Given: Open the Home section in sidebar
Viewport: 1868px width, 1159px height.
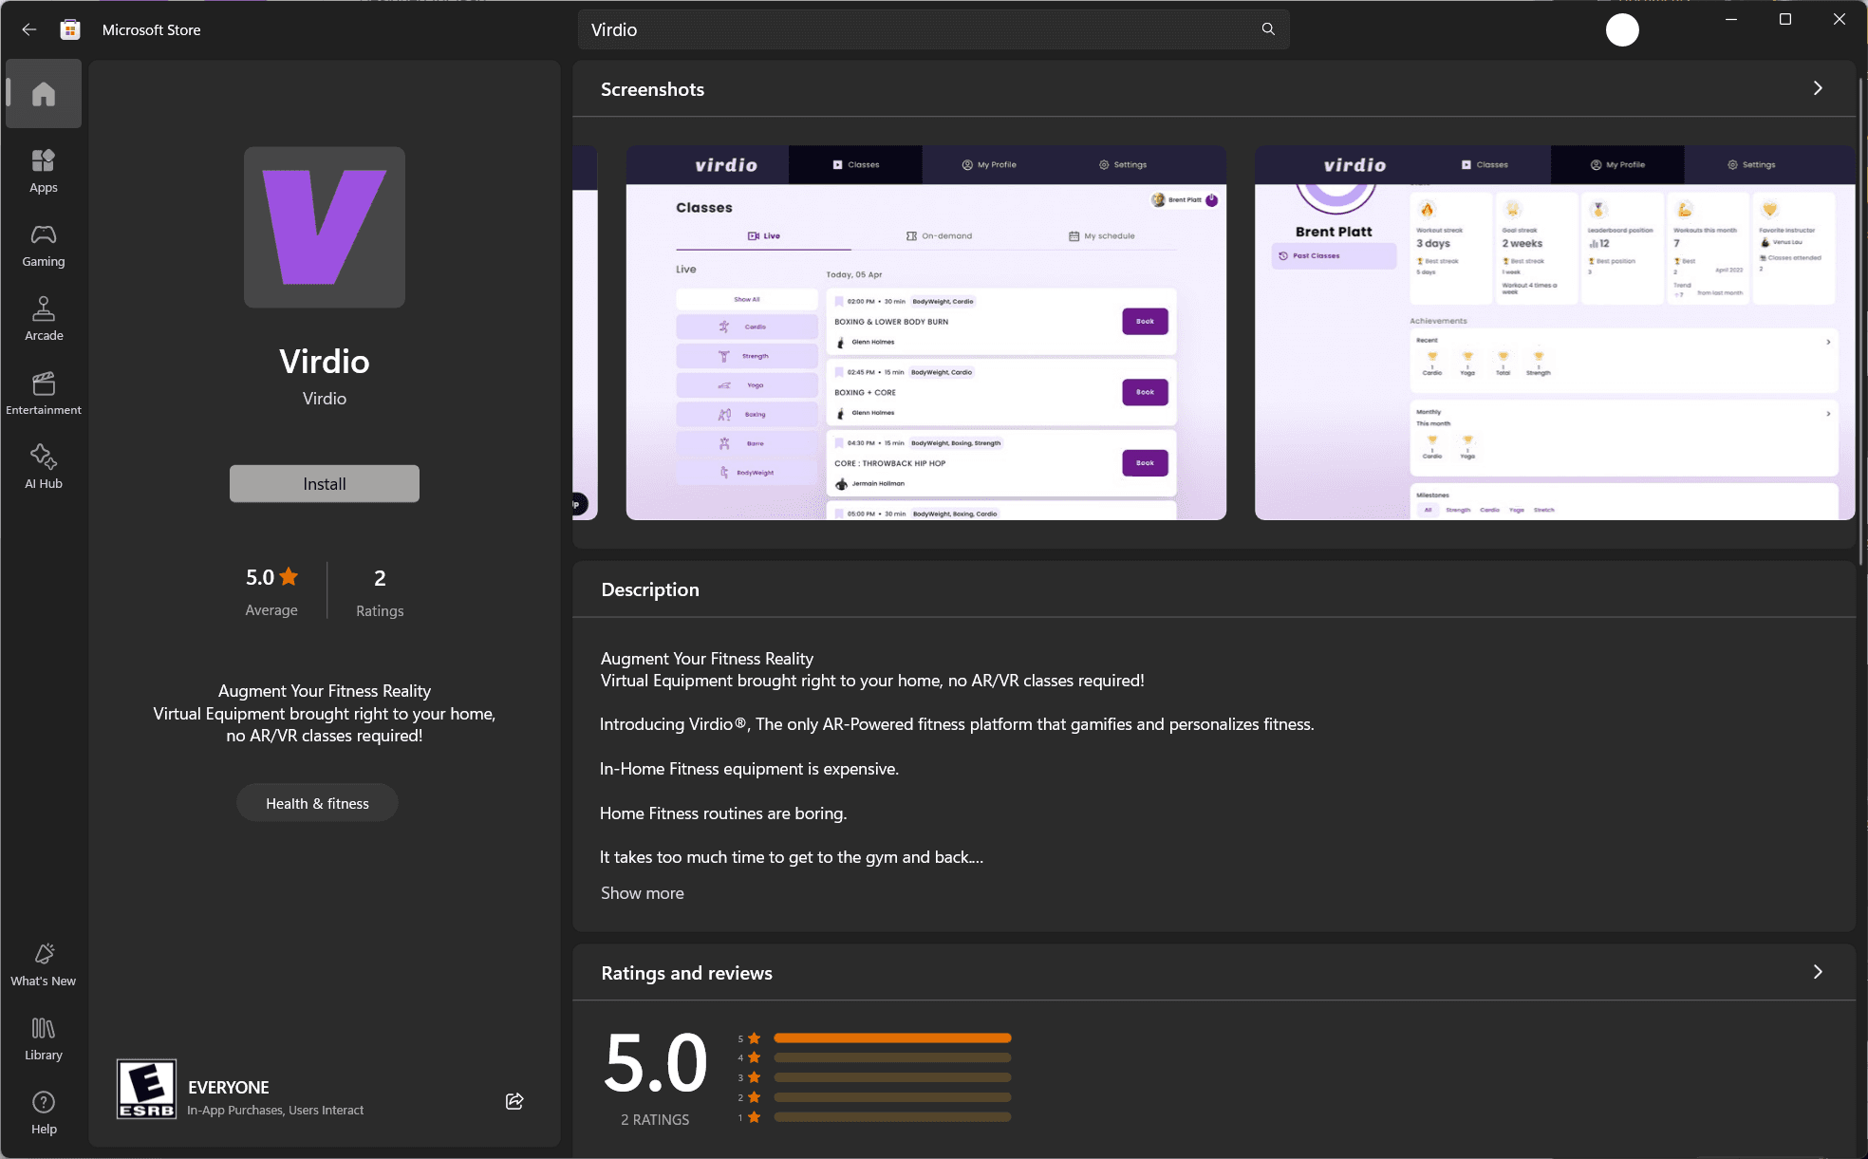Looking at the screenshot, I should [x=44, y=94].
